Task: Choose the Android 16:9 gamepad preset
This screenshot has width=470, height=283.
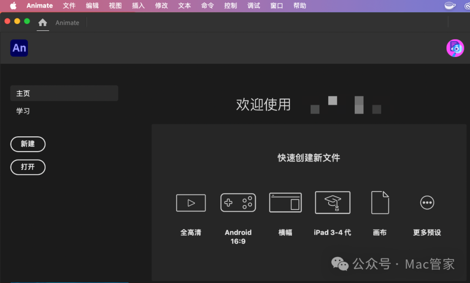Action: pyautogui.click(x=238, y=202)
